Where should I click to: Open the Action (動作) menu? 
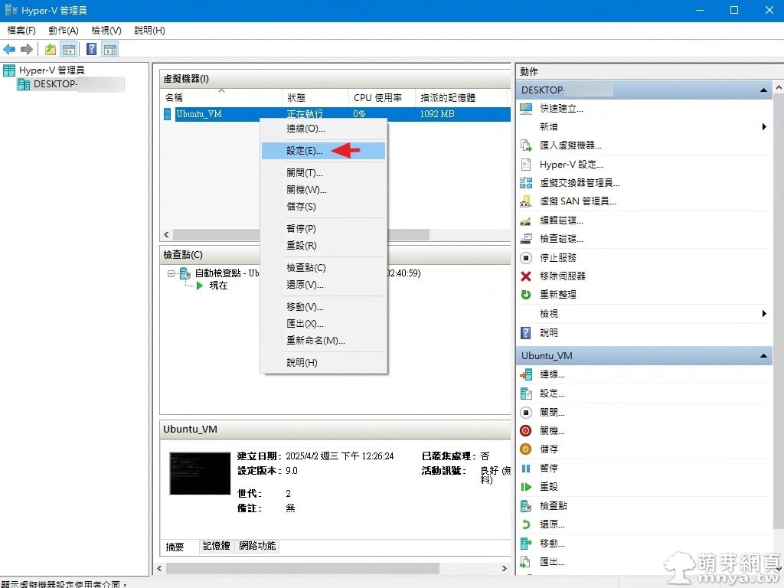63,31
